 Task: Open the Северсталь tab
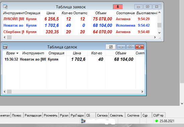[117, 115]
